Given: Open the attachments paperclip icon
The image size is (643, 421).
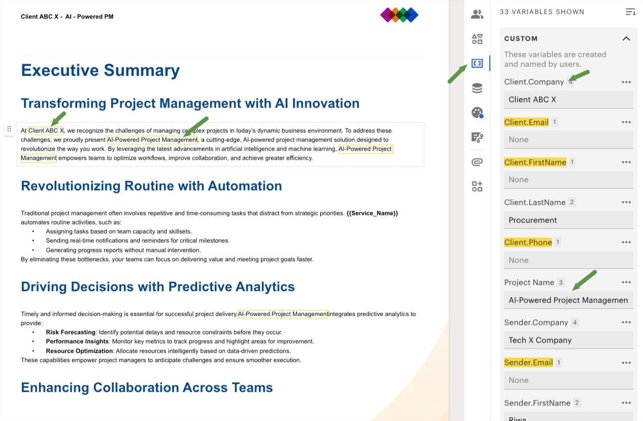Looking at the screenshot, I should (477, 162).
